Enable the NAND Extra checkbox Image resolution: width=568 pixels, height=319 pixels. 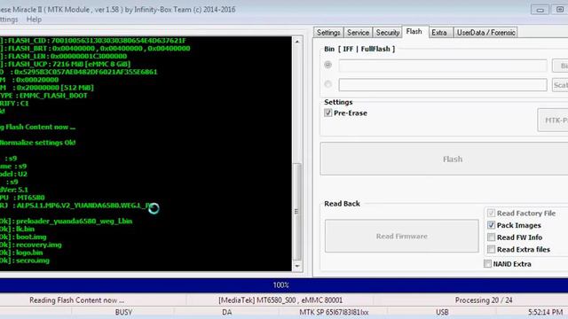point(487,264)
